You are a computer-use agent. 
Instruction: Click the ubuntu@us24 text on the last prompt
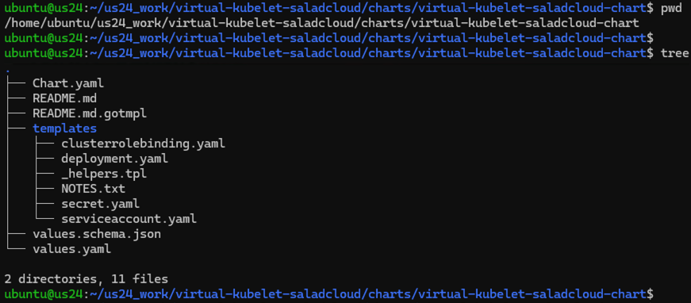[x=43, y=294]
